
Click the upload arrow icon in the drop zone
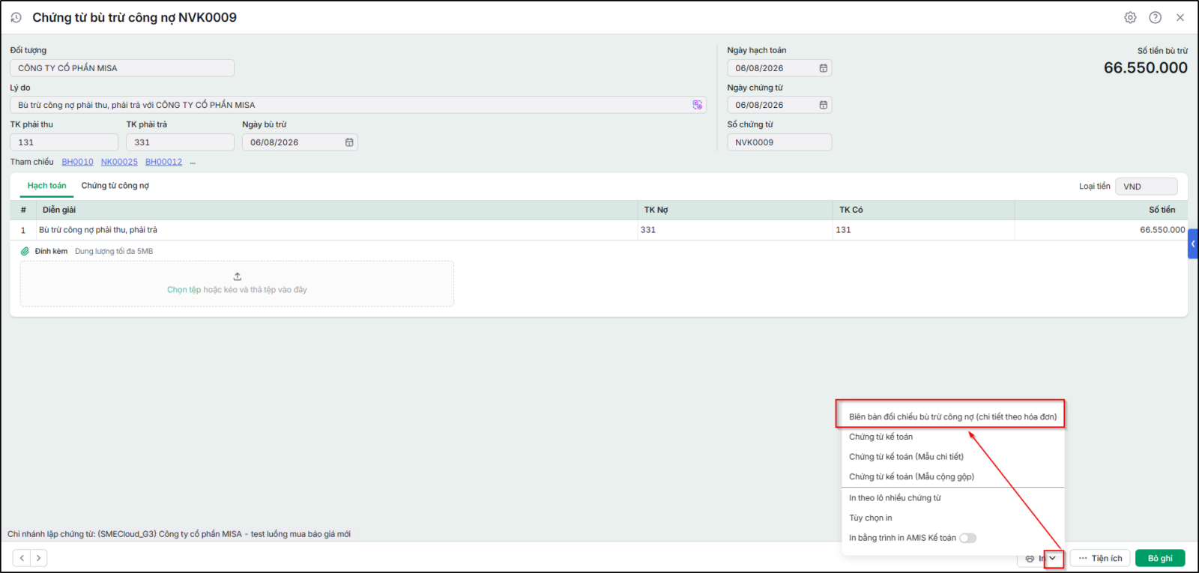pyautogui.click(x=238, y=276)
